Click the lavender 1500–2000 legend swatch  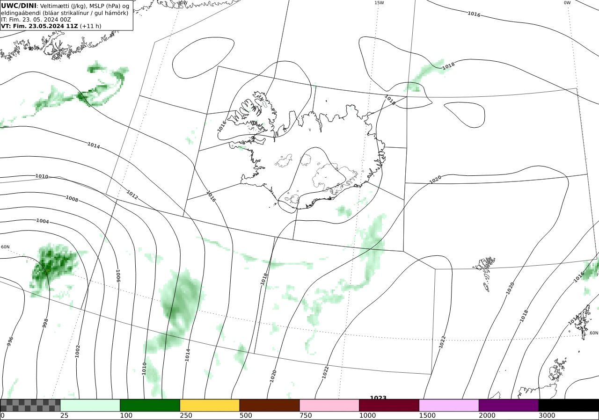(449, 405)
